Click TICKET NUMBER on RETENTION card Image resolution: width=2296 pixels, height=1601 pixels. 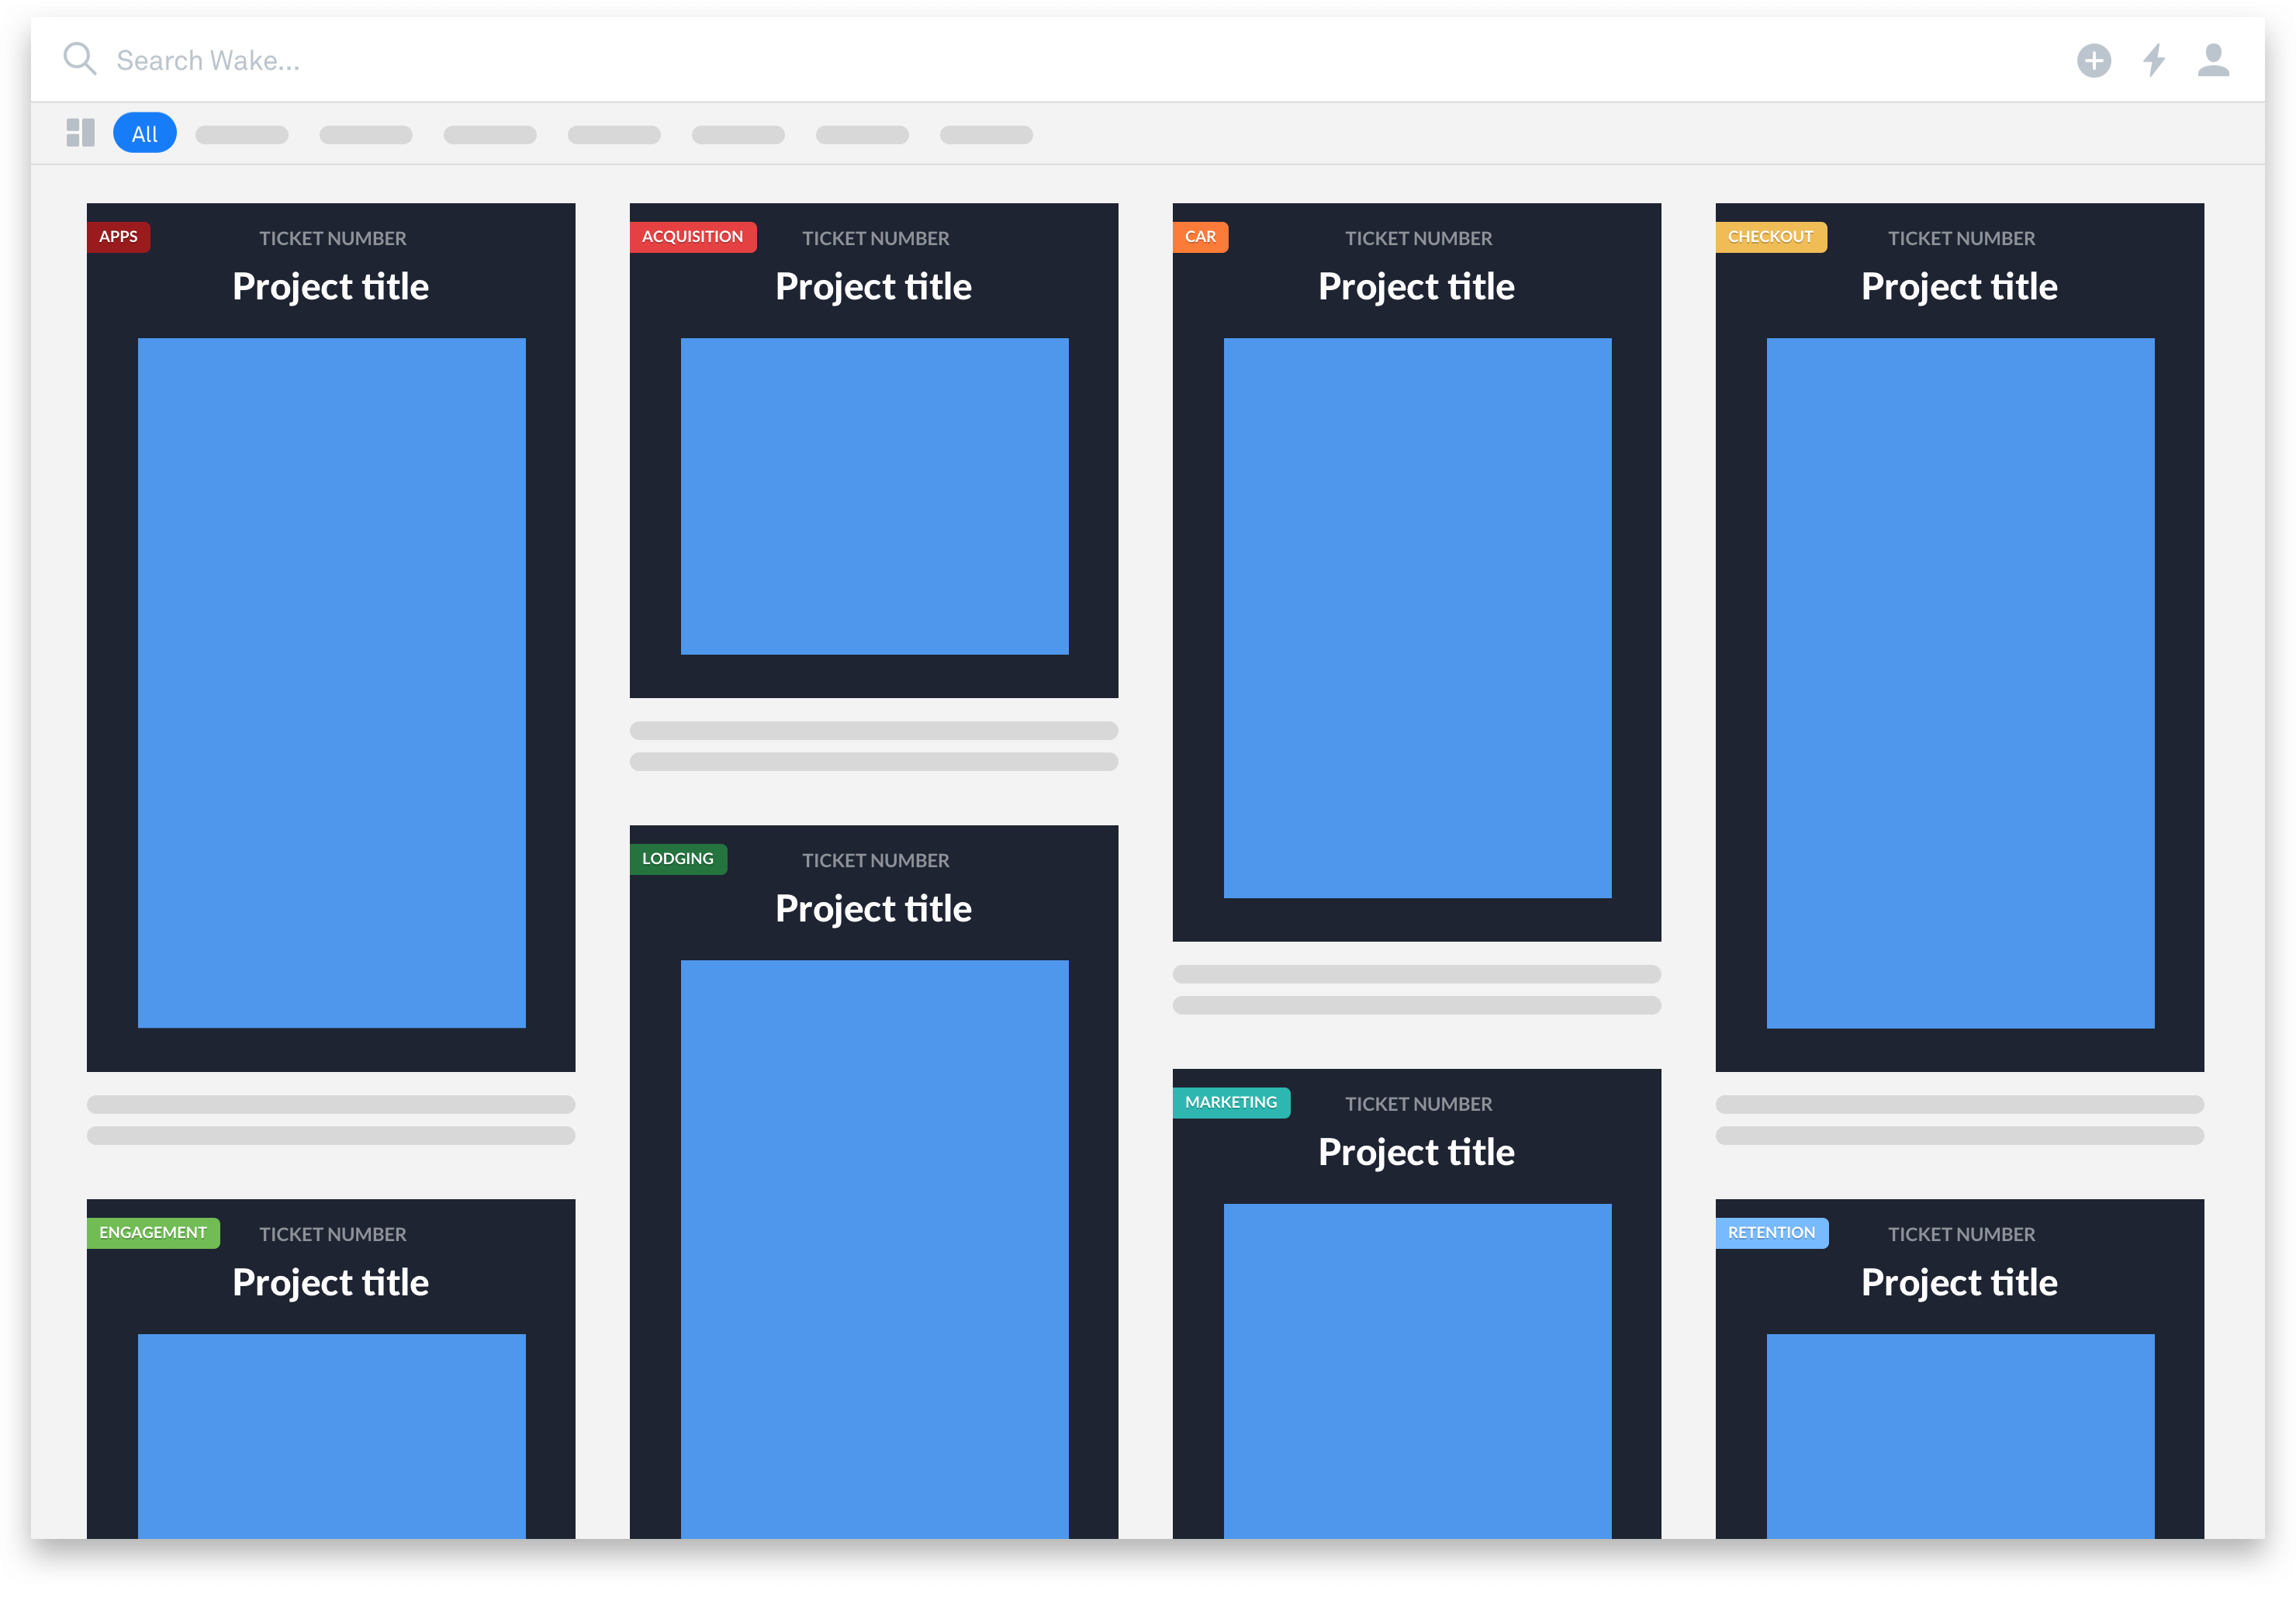pyautogui.click(x=1962, y=1235)
